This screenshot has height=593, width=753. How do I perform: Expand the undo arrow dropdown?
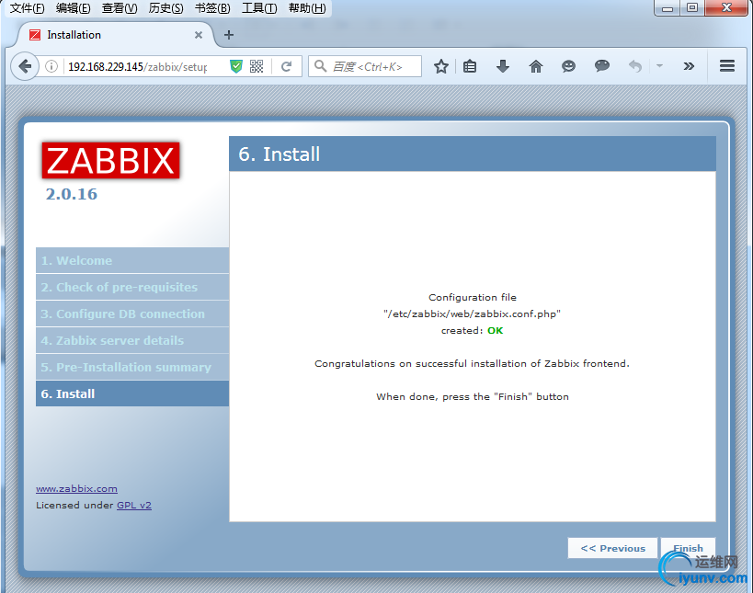[659, 66]
